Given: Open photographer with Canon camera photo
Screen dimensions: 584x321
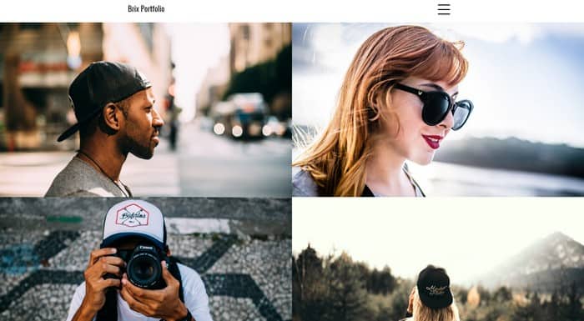Looking at the screenshot, I should click(x=146, y=259).
